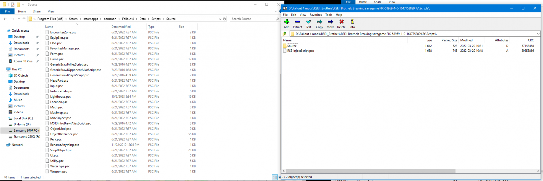The height and width of the screenshot is (181, 543).
Task: Open the Tools menu in 7-Zip
Action: 329,15
